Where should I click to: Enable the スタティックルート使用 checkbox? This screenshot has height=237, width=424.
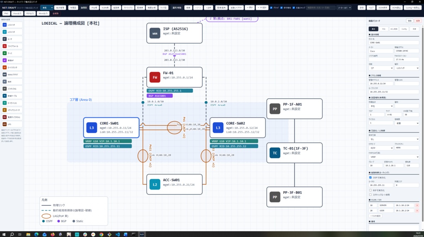coord(371,194)
